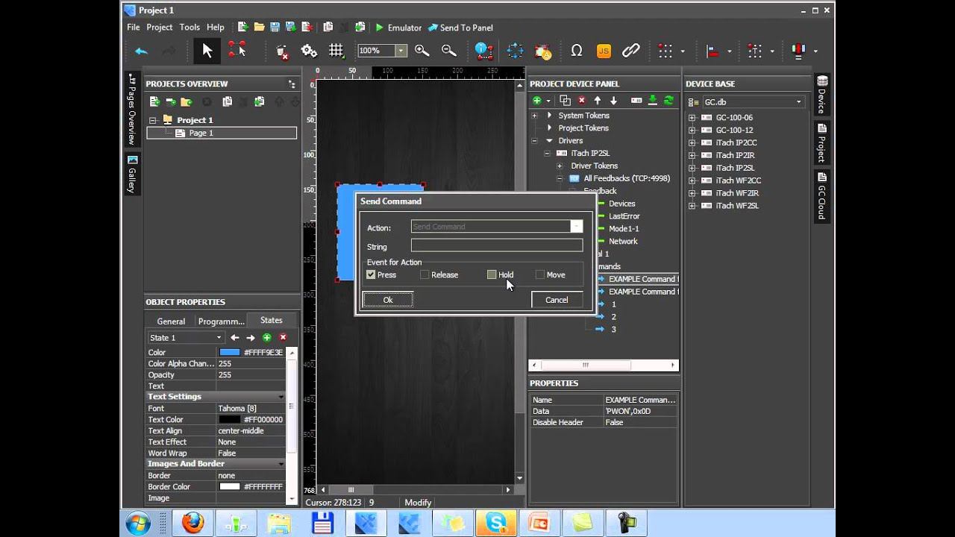Enable the Release event checkbox
This screenshot has height=537, width=955.
click(425, 275)
